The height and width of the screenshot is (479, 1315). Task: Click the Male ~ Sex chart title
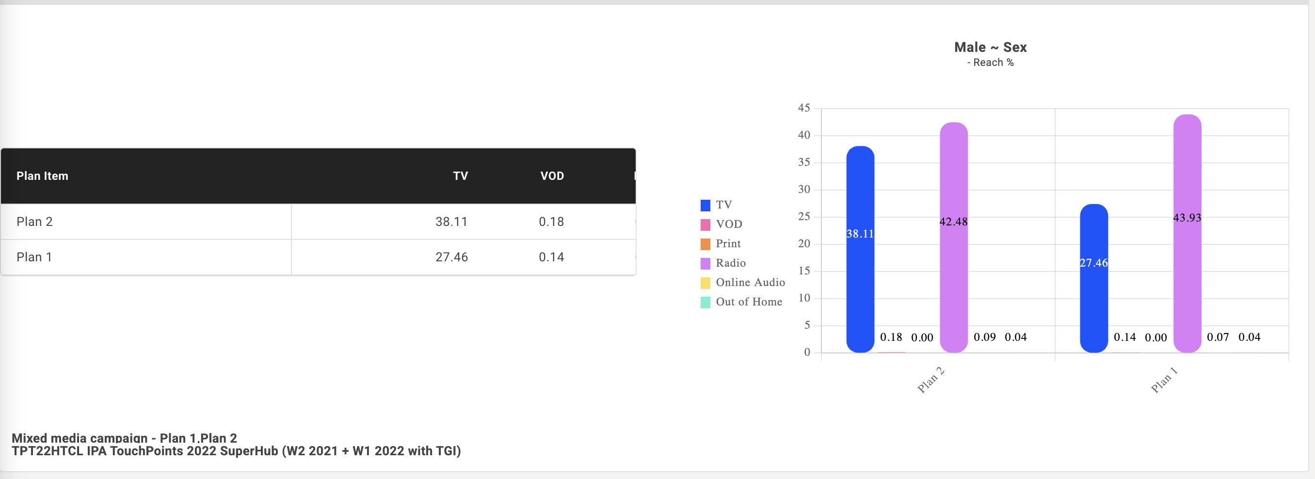click(x=990, y=48)
